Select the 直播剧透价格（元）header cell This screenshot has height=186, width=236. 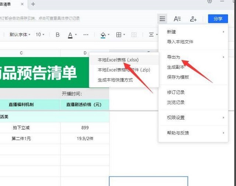click(x=85, y=104)
